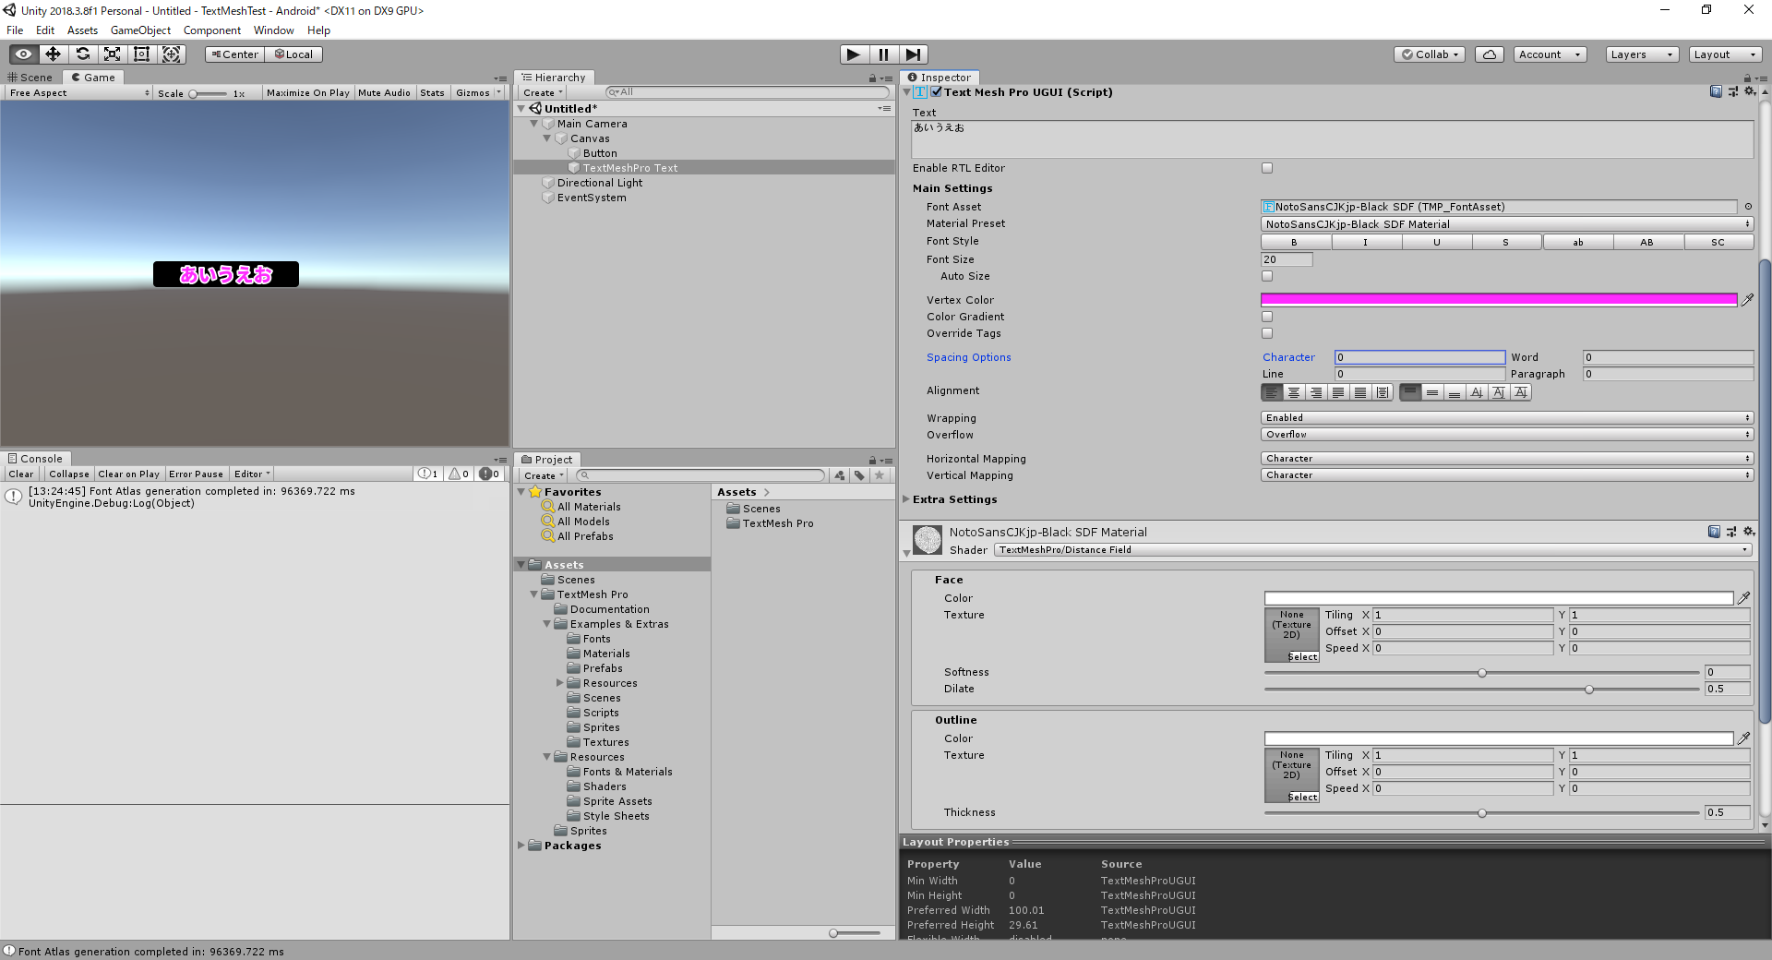Select the Rect transform tool

[142, 54]
